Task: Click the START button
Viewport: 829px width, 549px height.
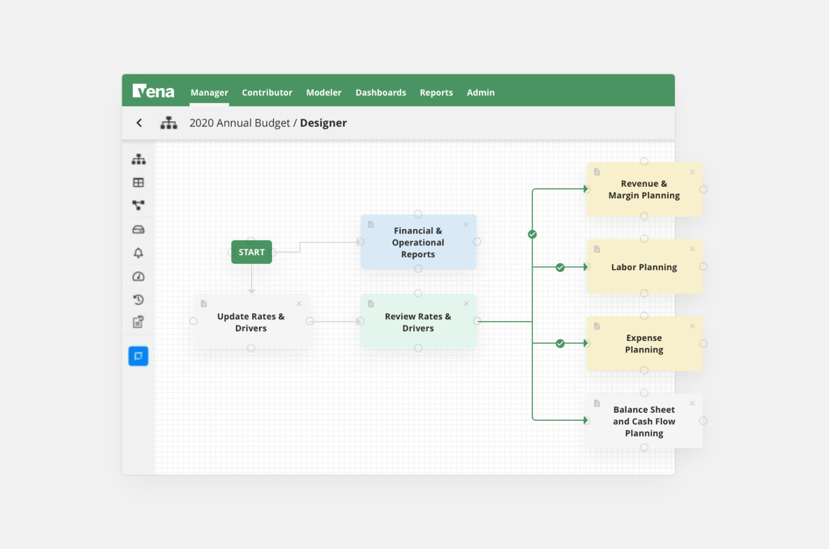Action: point(251,252)
